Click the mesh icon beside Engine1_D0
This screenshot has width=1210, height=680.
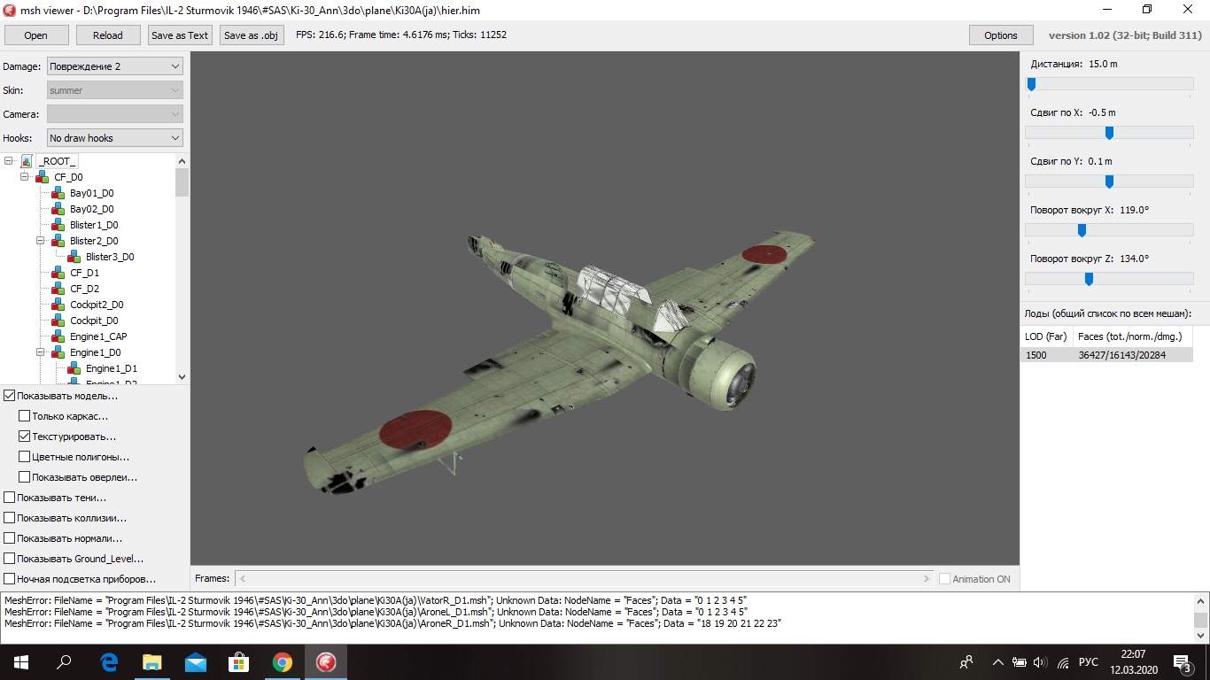coord(58,352)
